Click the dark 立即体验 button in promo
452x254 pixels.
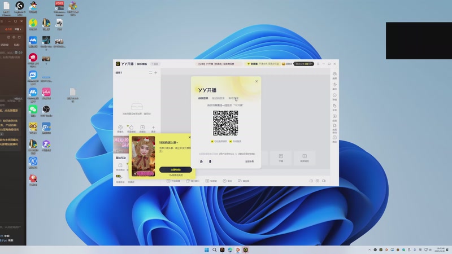coord(176,170)
